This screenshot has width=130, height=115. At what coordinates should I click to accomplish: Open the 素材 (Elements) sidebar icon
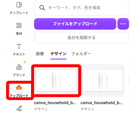[x=19, y=25]
